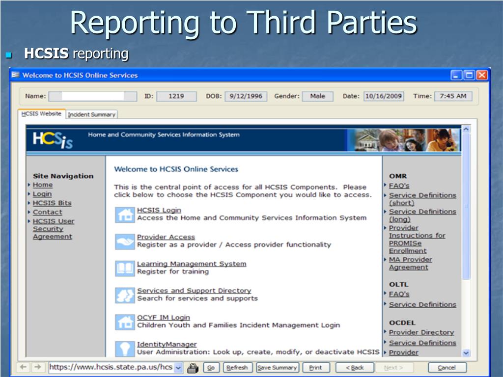Click the Services and Support Directory icon

click(x=125, y=295)
